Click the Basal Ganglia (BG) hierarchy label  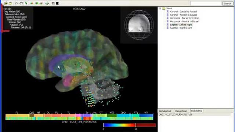click(x=17, y=19)
